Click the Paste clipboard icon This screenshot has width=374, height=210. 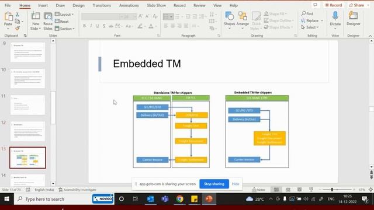click(8, 17)
